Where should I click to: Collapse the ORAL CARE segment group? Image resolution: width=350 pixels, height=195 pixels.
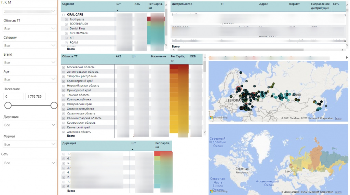[x=64, y=15]
